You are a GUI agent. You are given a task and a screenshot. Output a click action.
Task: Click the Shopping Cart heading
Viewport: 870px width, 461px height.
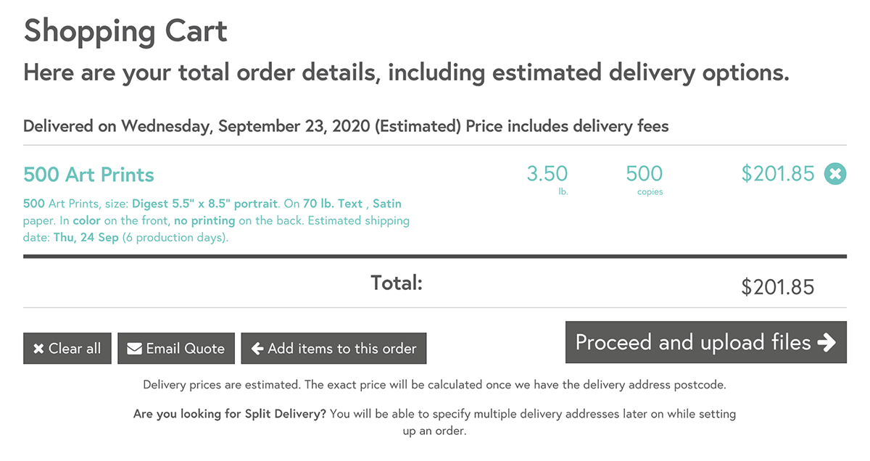pyautogui.click(x=125, y=30)
